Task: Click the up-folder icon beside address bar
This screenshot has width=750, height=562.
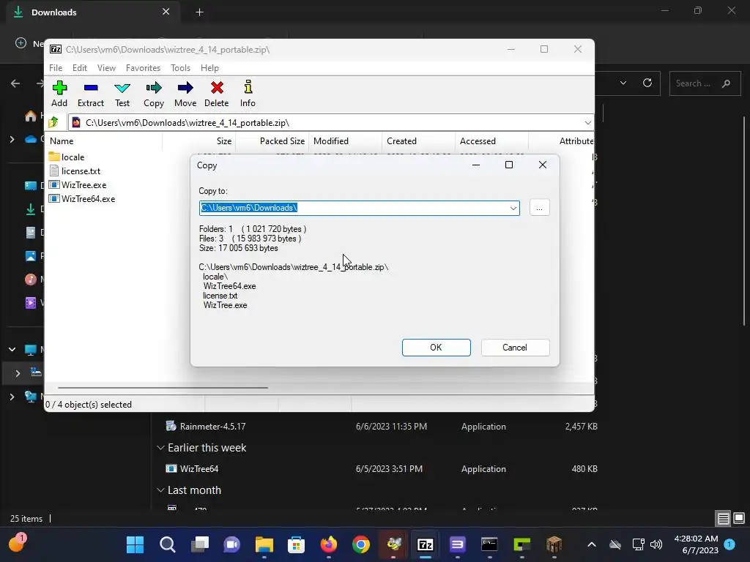Action: 53,122
